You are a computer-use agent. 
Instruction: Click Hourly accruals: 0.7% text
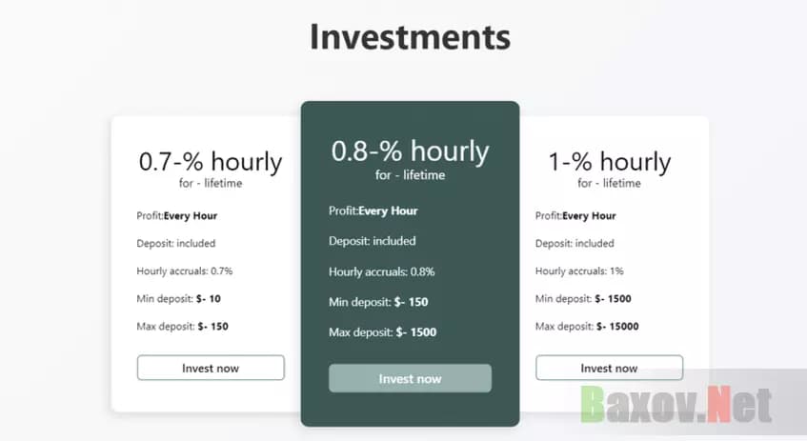pos(185,271)
